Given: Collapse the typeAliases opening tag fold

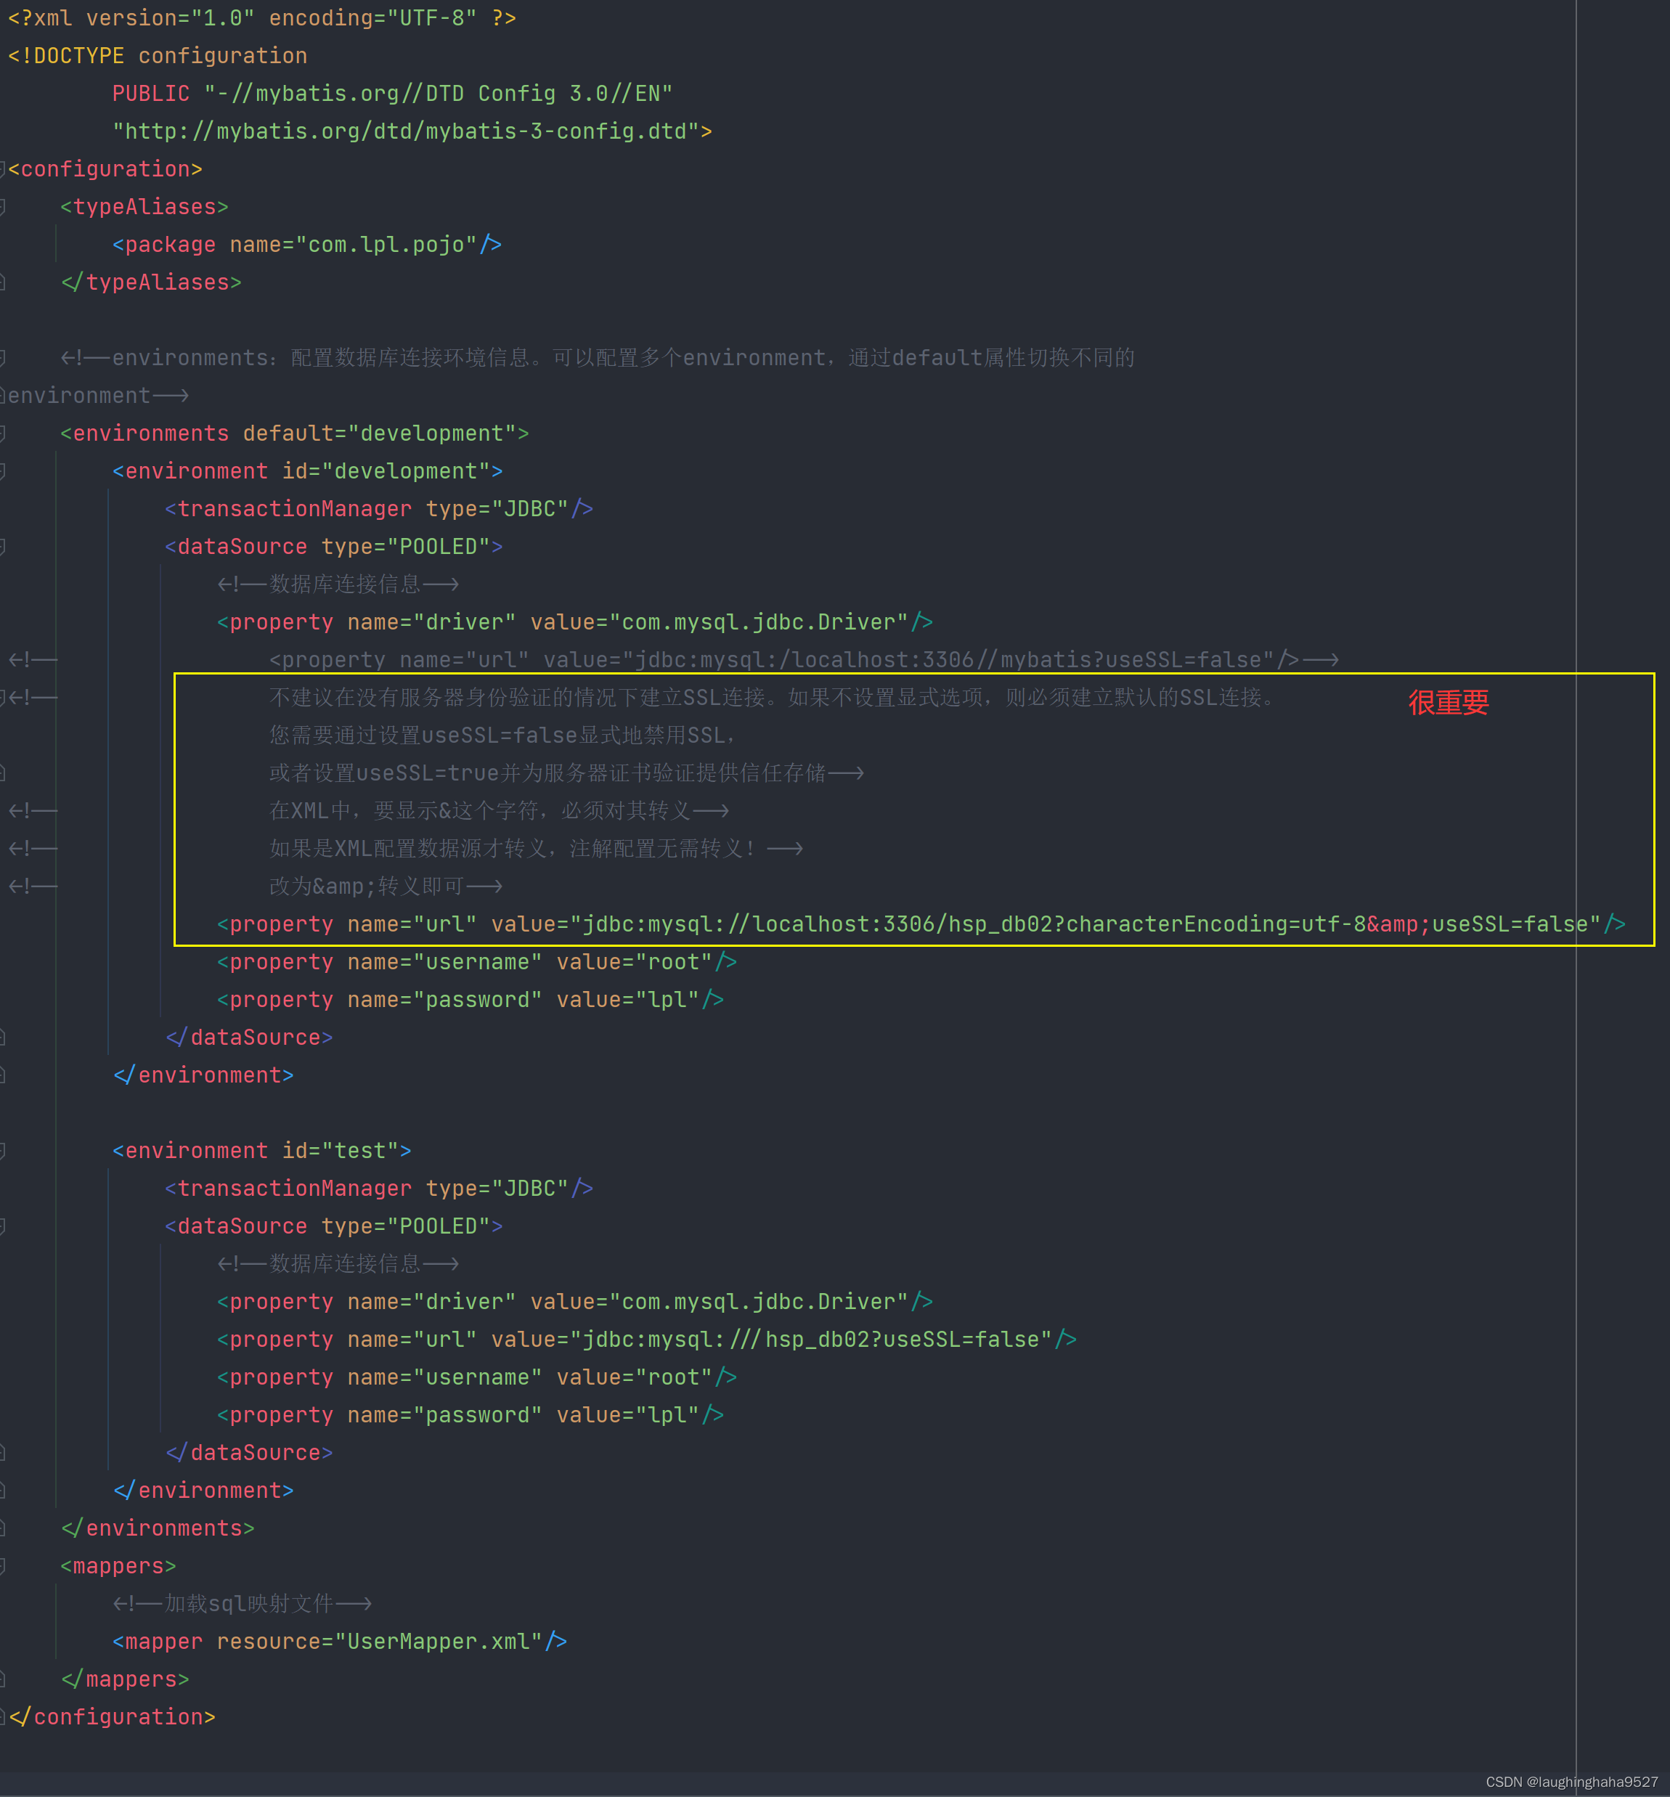Looking at the screenshot, I should [3, 207].
